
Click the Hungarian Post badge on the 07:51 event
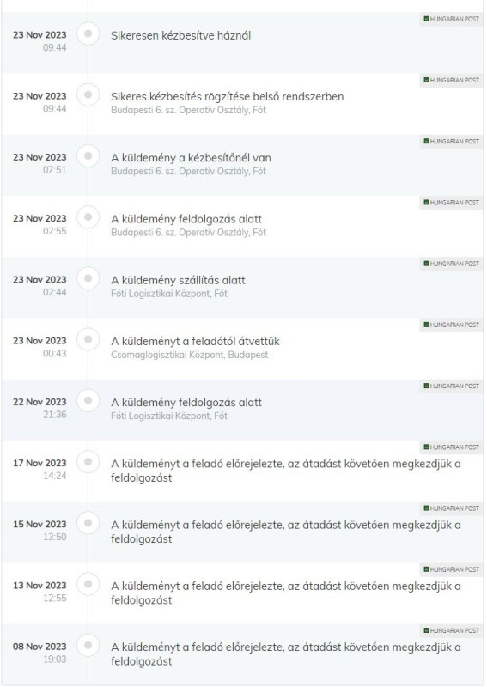[x=451, y=141]
